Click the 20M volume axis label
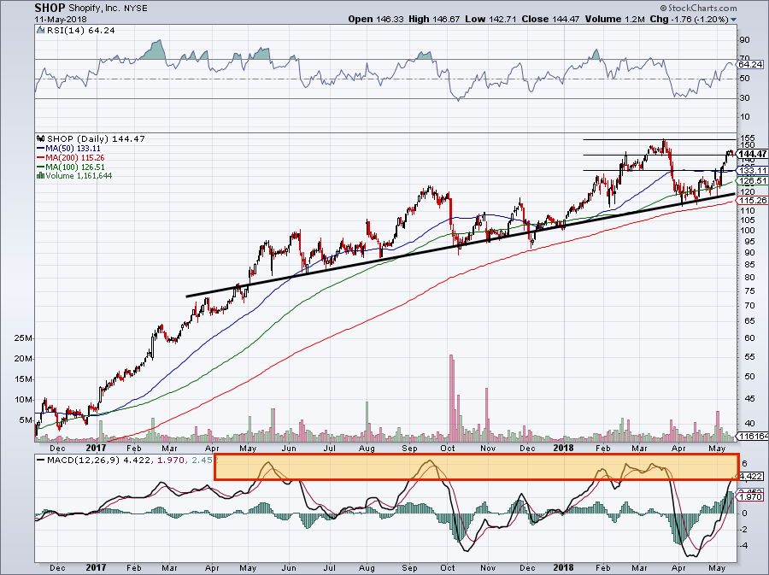769x575 pixels. click(24, 359)
